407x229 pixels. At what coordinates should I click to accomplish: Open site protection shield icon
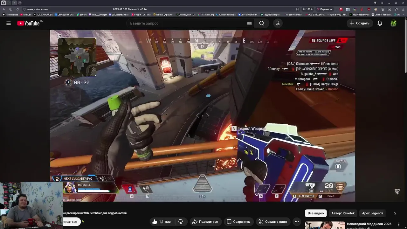coord(24,9)
